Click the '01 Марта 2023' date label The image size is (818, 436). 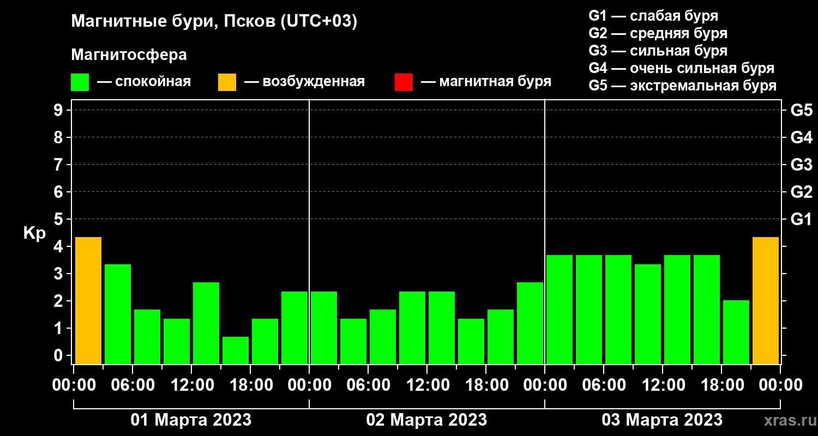(191, 420)
